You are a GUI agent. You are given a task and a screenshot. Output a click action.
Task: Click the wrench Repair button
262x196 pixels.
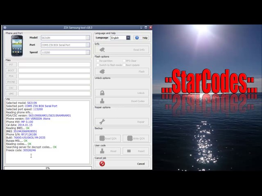122,122
